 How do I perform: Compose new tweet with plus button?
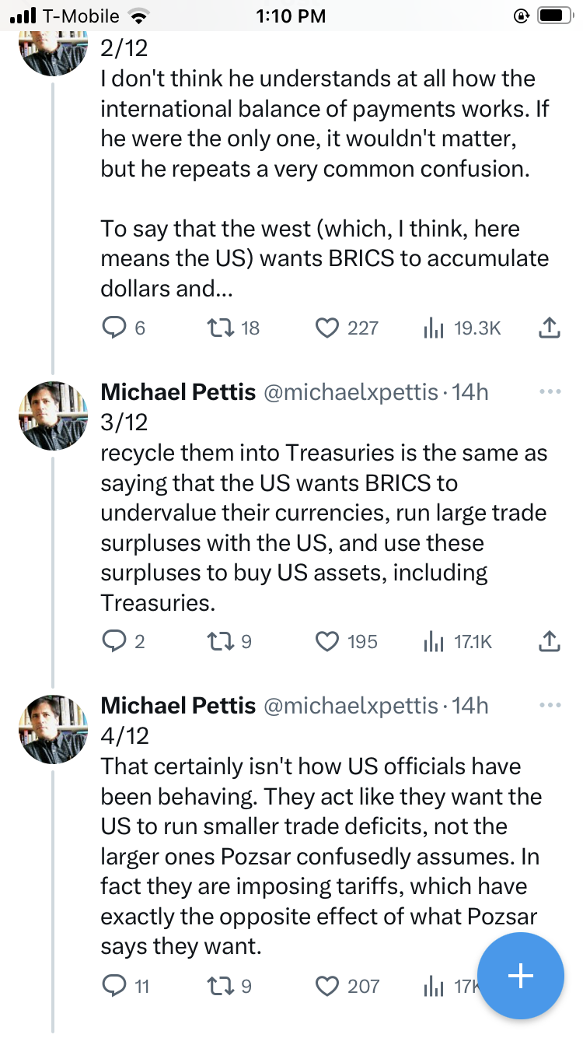(520, 976)
